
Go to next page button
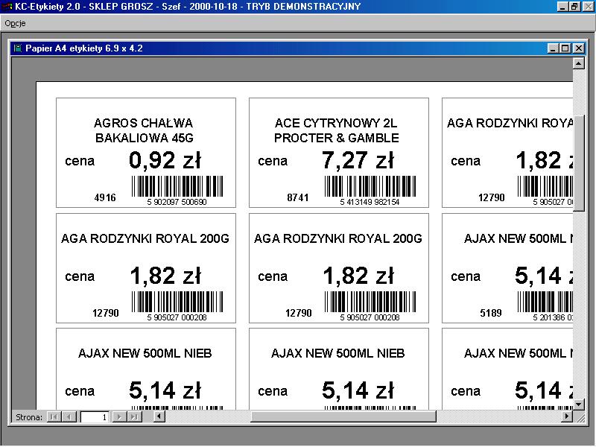pyautogui.click(x=119, y=417)
